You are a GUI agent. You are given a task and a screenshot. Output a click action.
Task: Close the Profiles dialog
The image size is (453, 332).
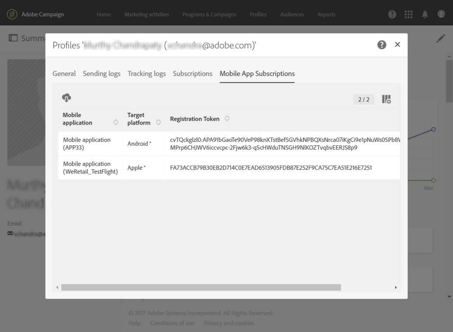click(397, 44)
